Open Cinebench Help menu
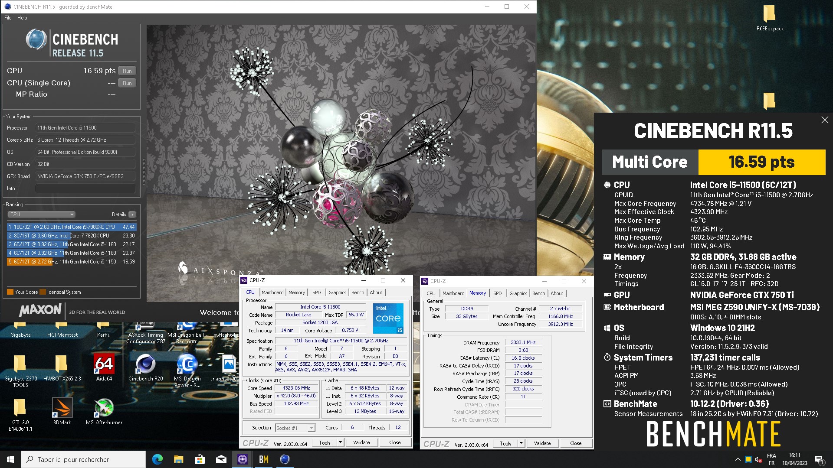833x468 pixels. (22, 18)
